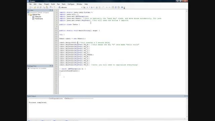
Task: Click the 'public class Testa {' line
Action: tap(70, 25)
